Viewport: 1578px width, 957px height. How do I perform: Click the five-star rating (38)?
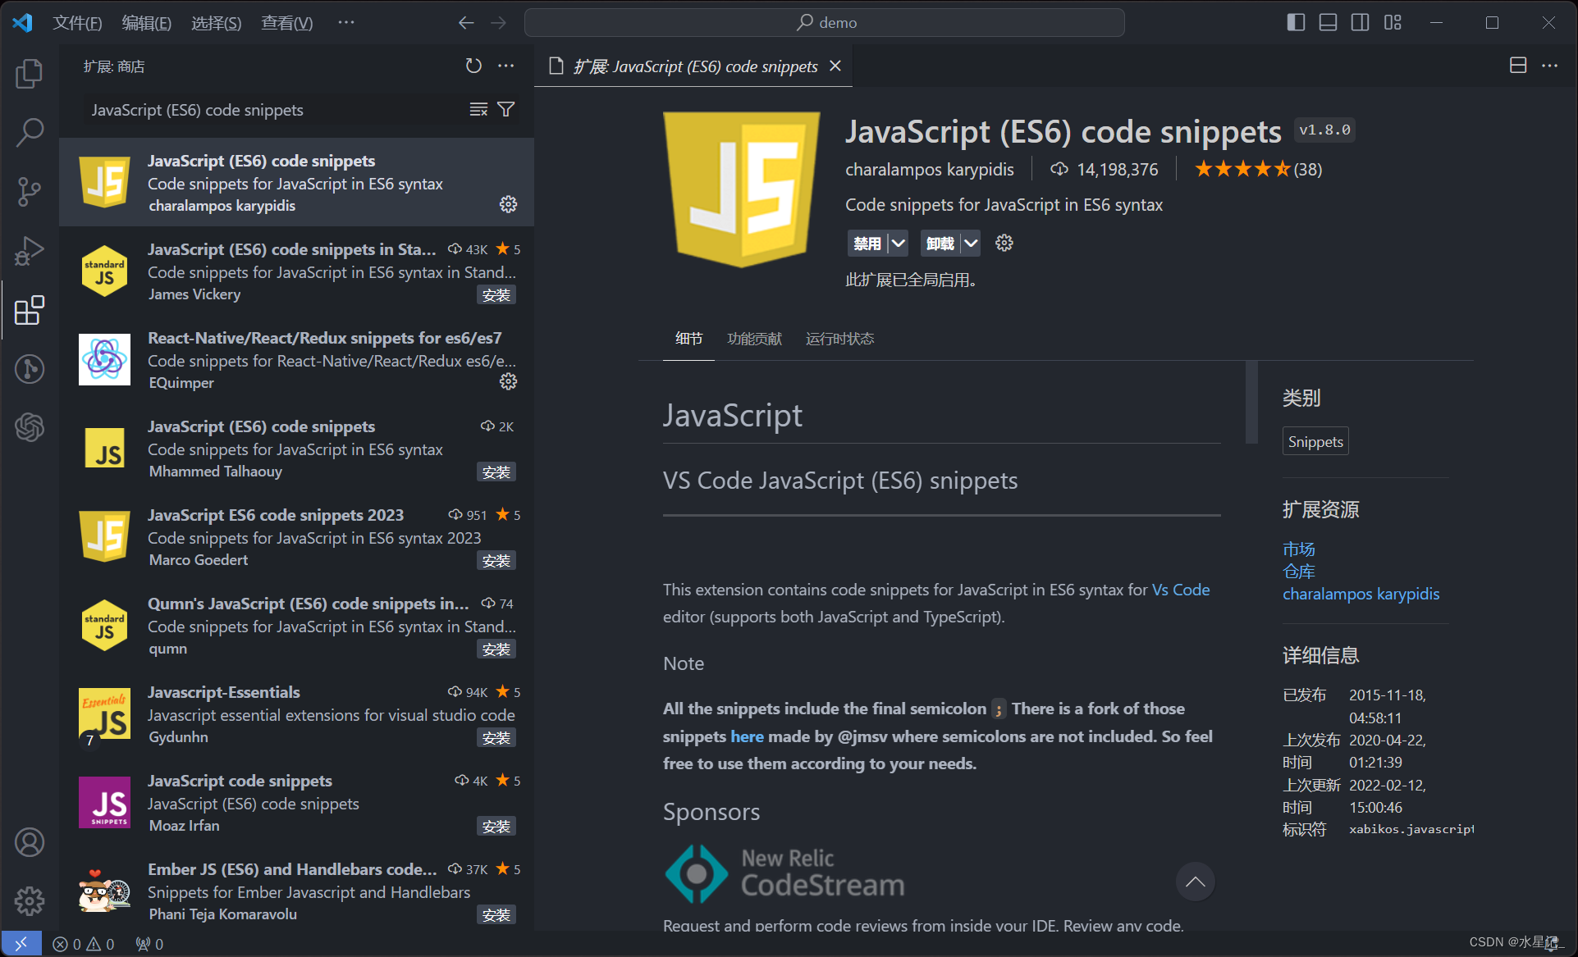[x=1258, y=169]
